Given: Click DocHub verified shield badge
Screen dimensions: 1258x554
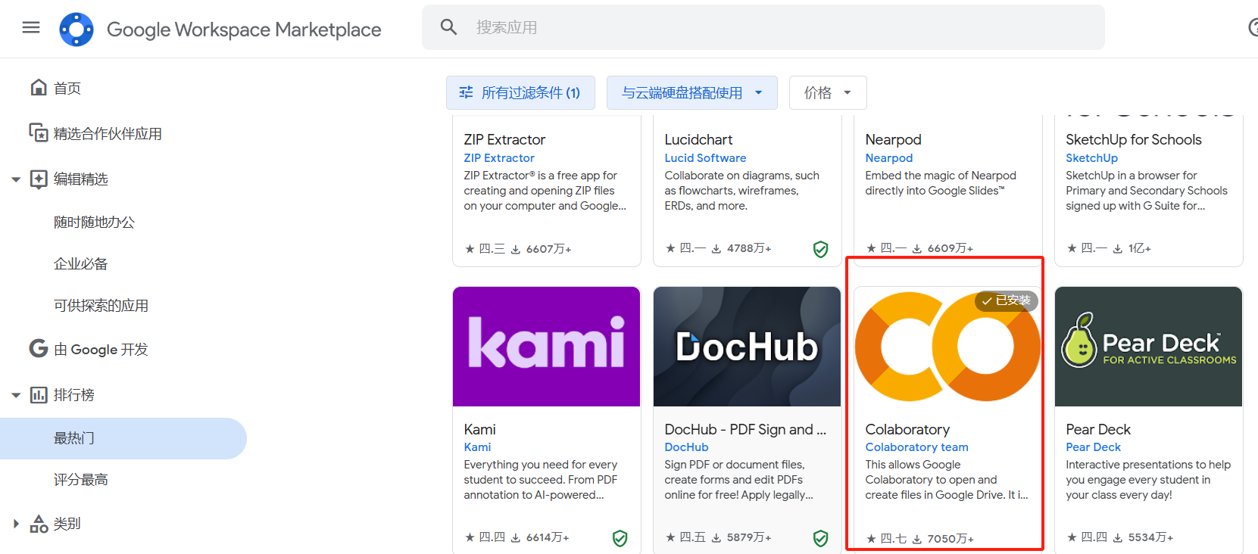Looking at the screenshot, I should click(820, 539).
